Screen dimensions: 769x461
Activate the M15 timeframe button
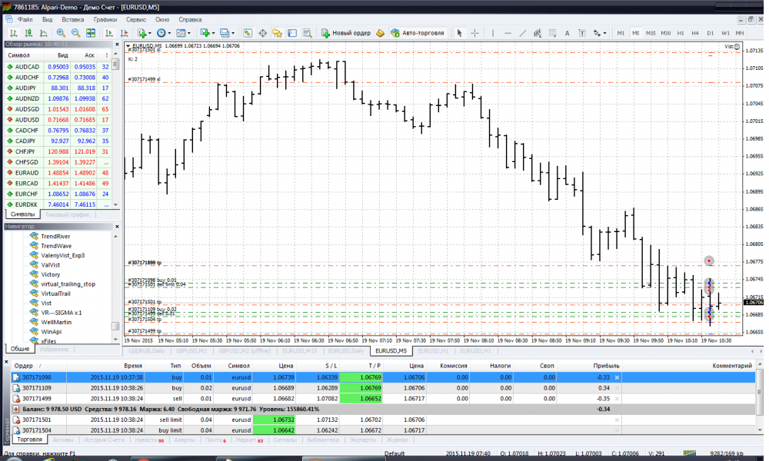tap(651, 33)
